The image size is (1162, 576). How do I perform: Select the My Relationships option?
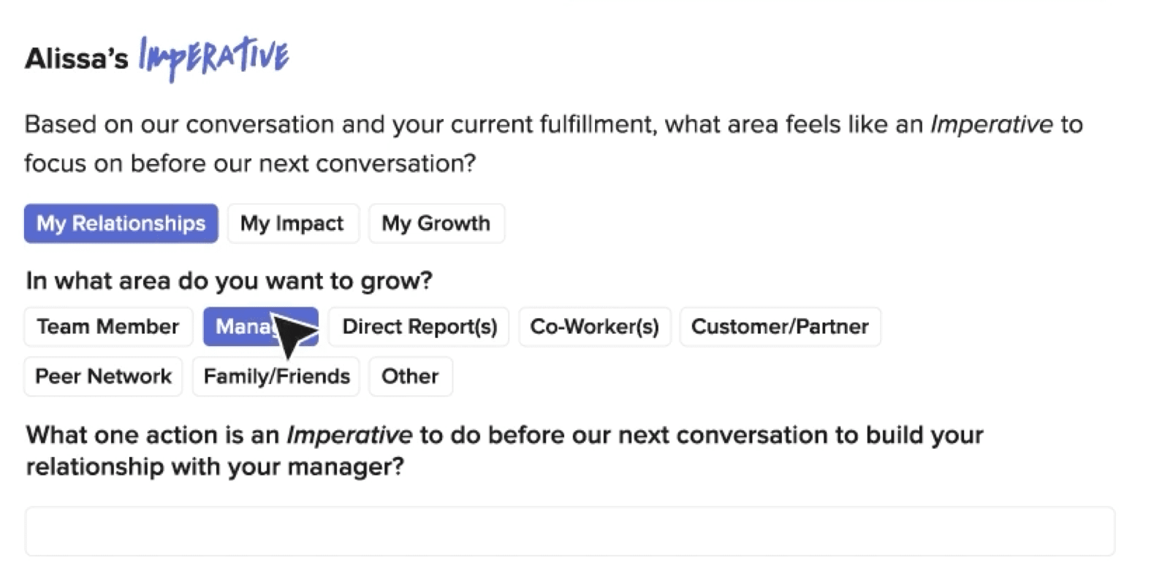pos(121,223)
